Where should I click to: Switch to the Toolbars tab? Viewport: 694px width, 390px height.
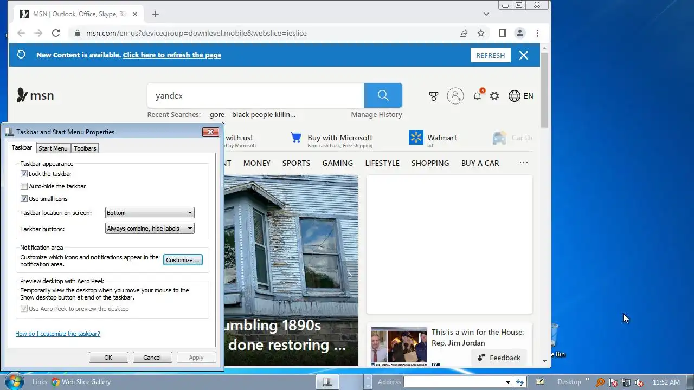pyautogui.click(x=85, y=148)
